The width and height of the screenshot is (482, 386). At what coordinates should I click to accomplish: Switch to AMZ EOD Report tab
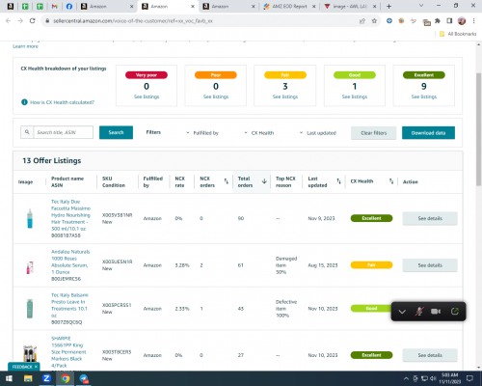pos(289,7)
